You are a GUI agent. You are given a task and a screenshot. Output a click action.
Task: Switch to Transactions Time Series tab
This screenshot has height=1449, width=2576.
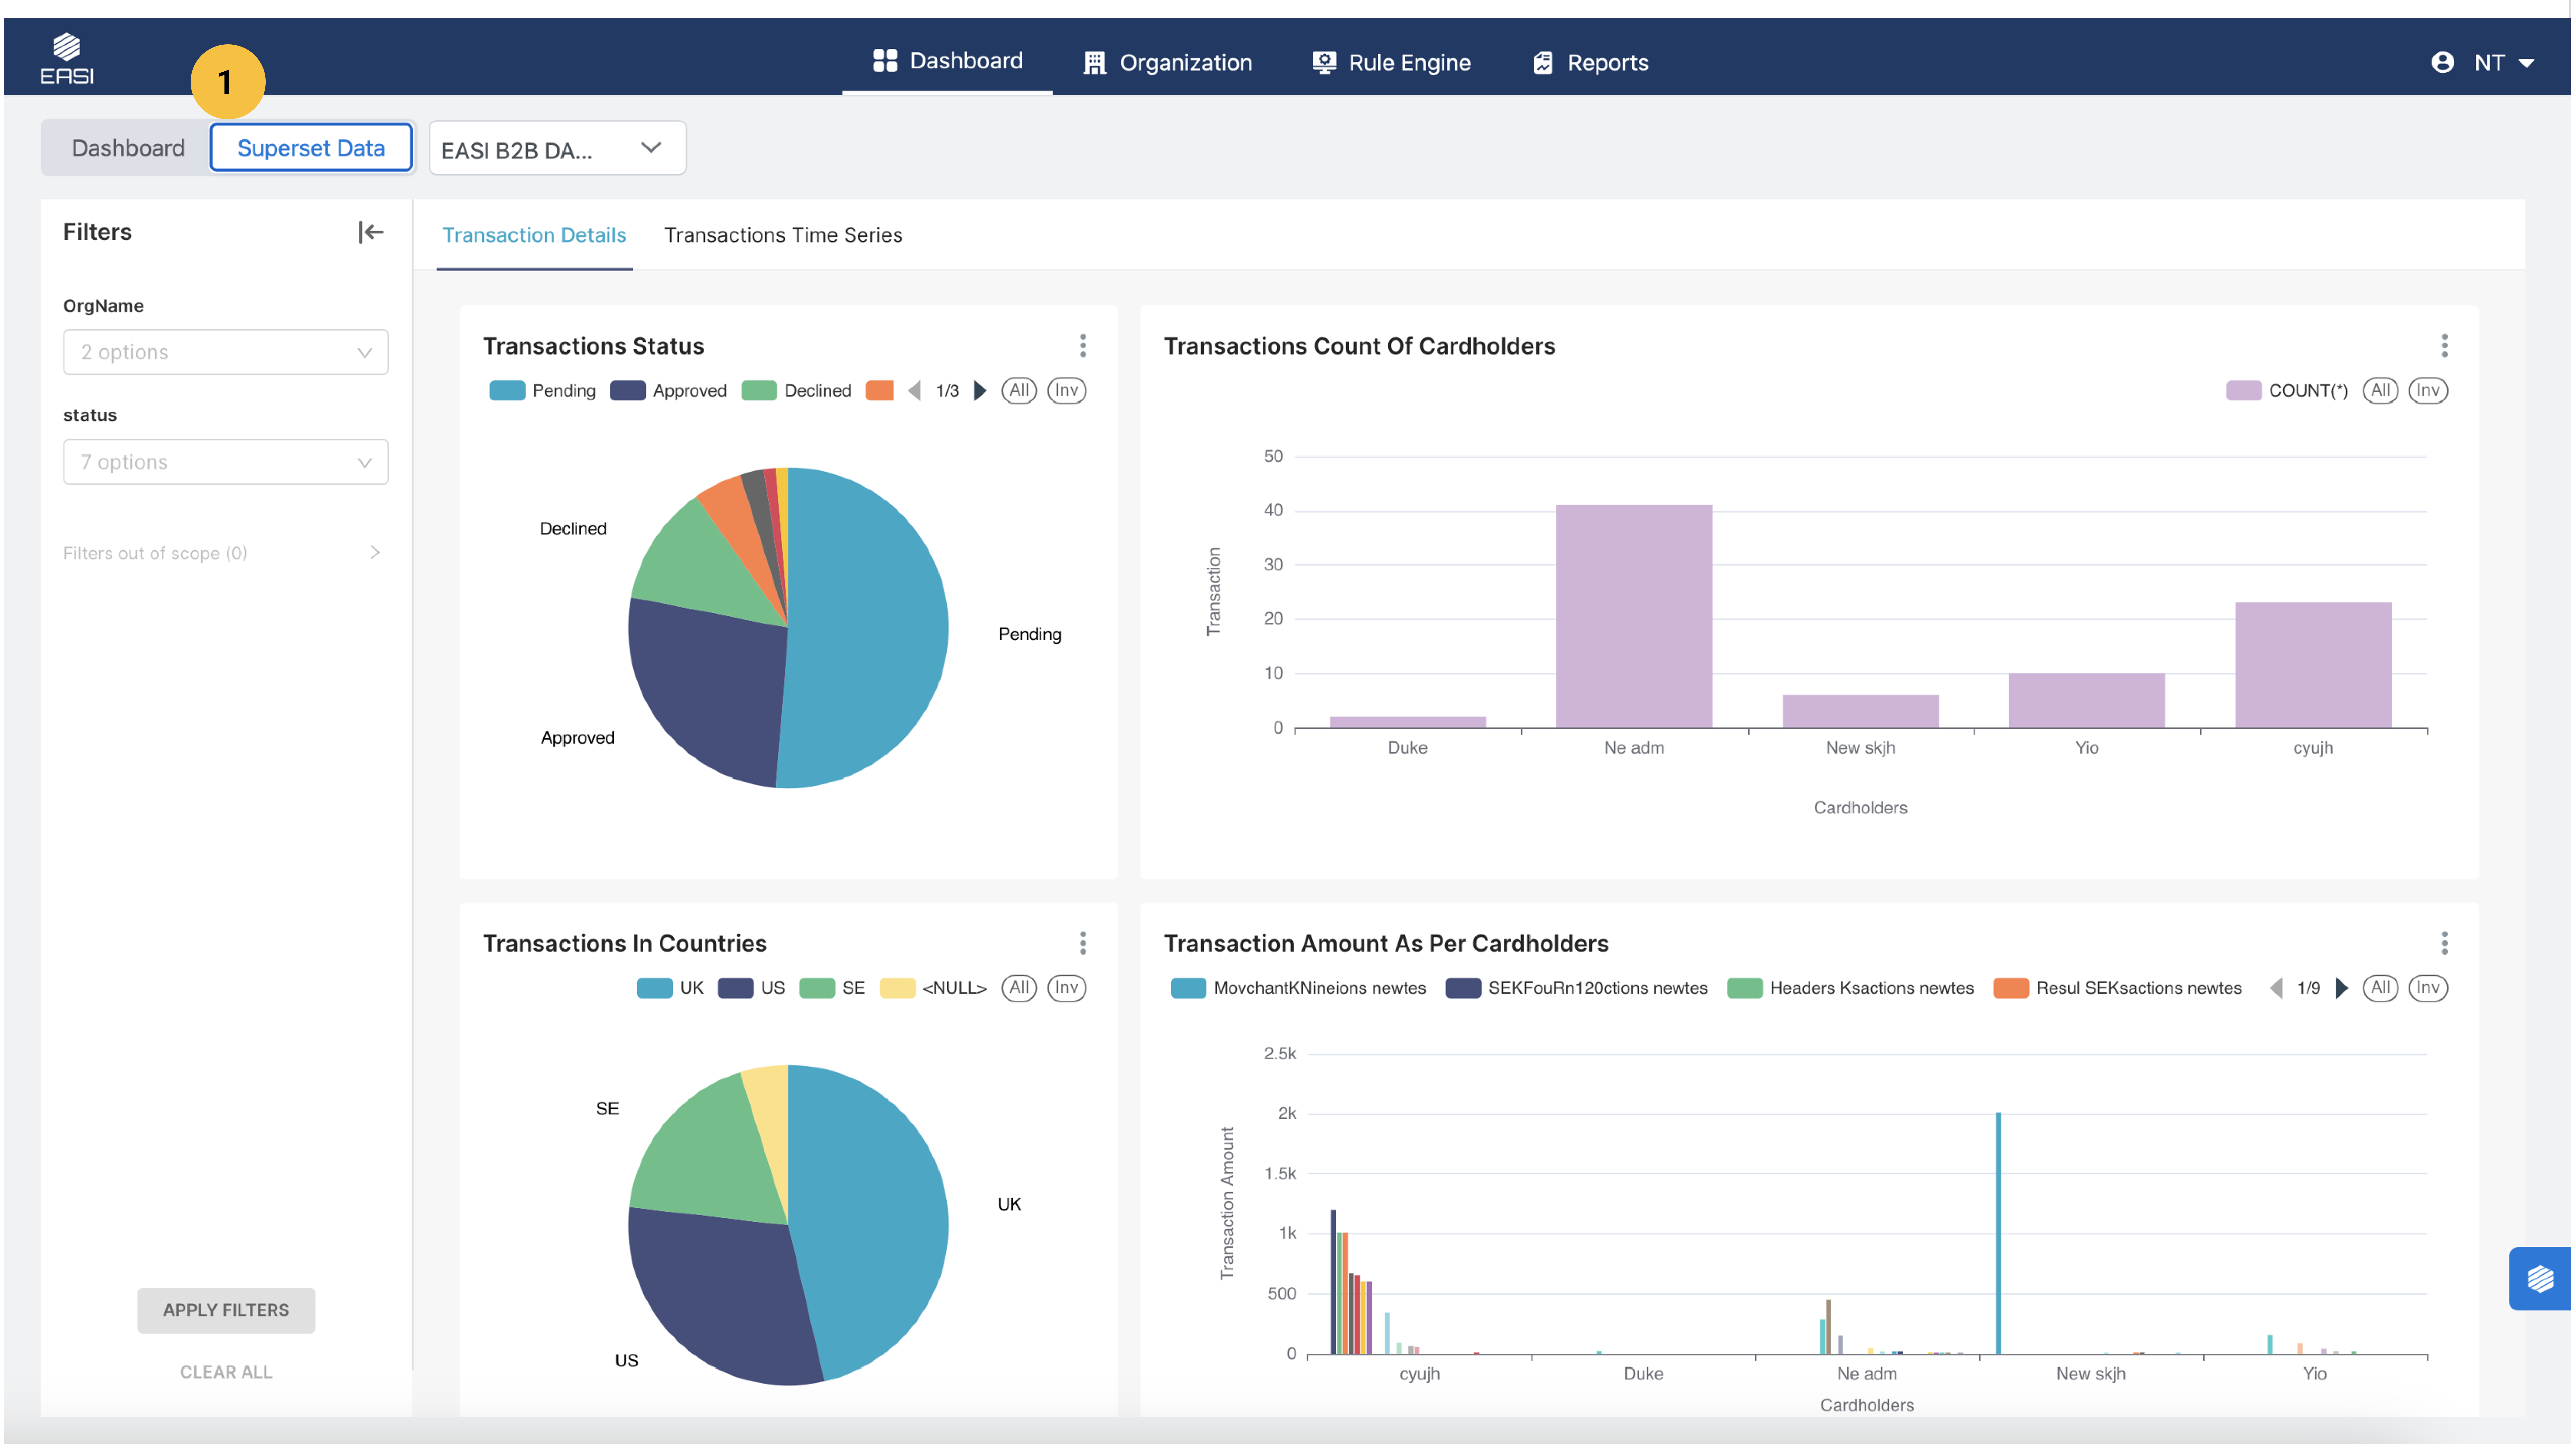[783, 235]
